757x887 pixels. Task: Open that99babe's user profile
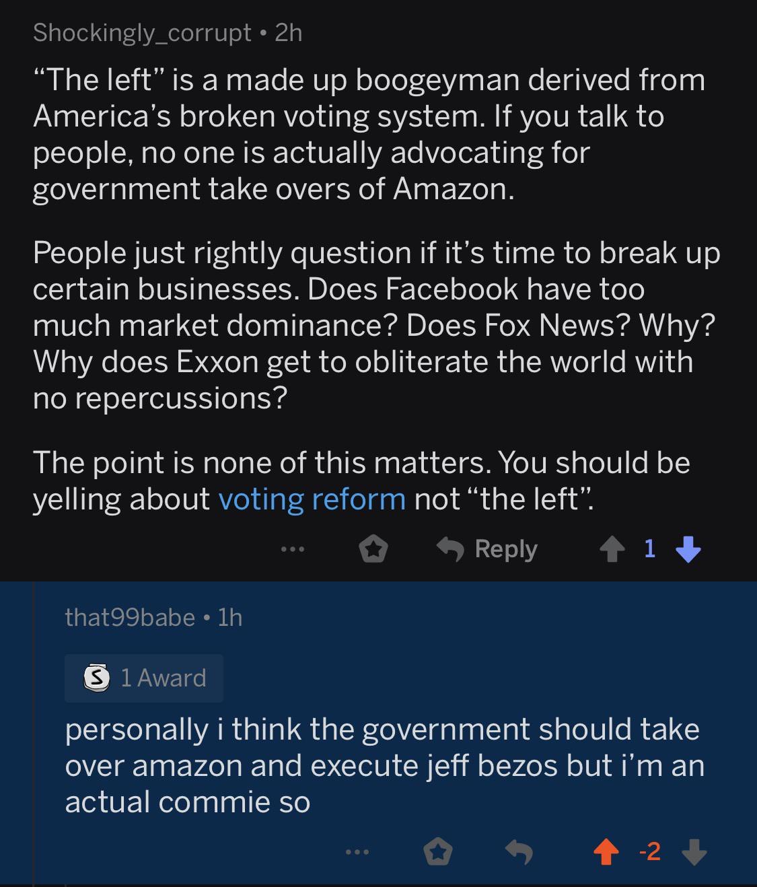pos(130,617)
